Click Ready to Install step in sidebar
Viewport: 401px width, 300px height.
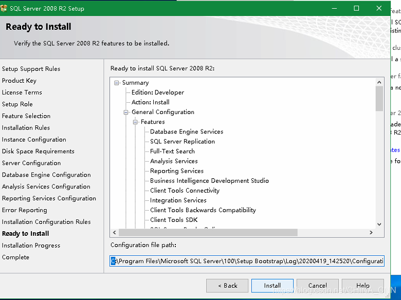click(x=26, y=234)
